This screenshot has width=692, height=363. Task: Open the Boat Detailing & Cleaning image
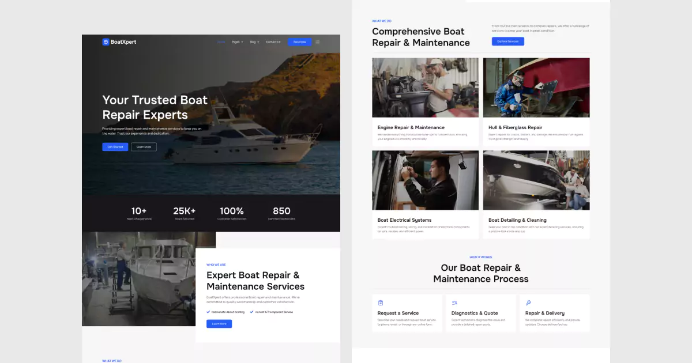tap(536, 180)
